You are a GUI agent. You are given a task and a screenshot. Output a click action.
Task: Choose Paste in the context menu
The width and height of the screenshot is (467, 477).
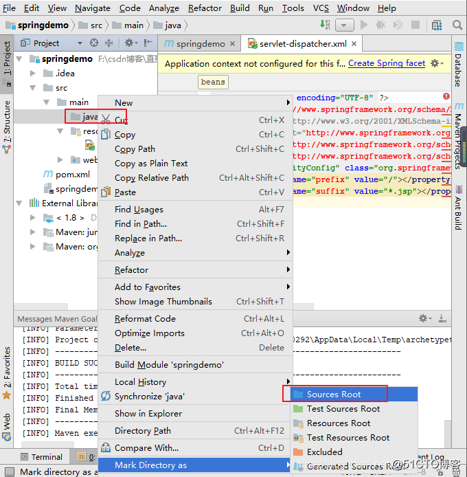[195, 192]
